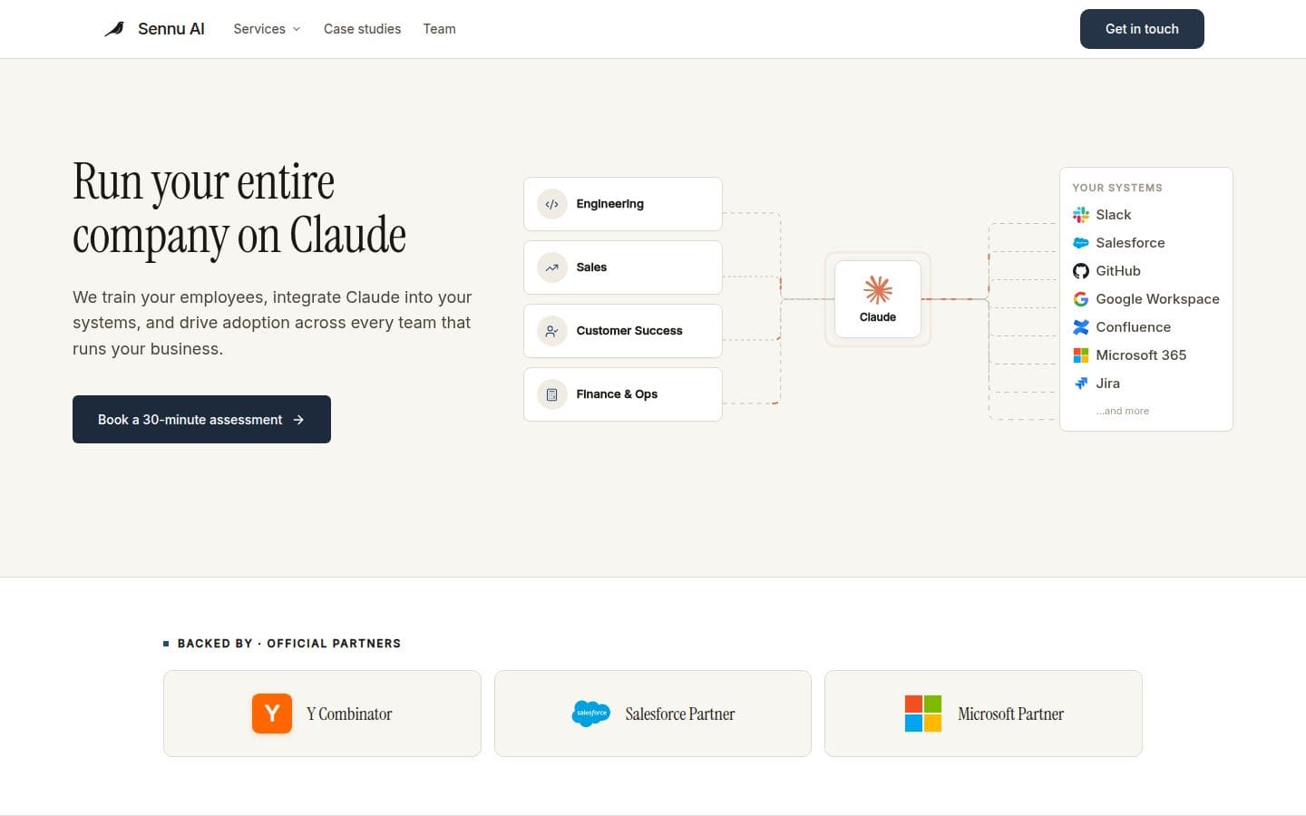Click the BACKED BY · OFFICIAL PARTNERS heading
The height and width of the screenshot is (816, 1306).
289,644
